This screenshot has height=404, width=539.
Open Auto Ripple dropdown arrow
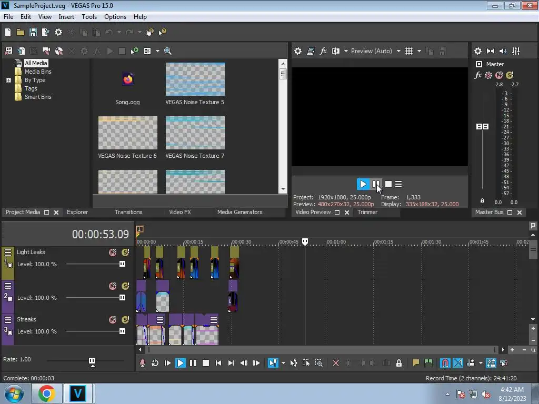[481, 363]
